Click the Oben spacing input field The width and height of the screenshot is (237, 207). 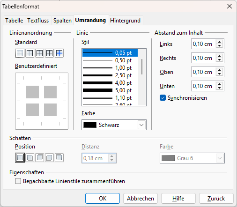point(204,72)
